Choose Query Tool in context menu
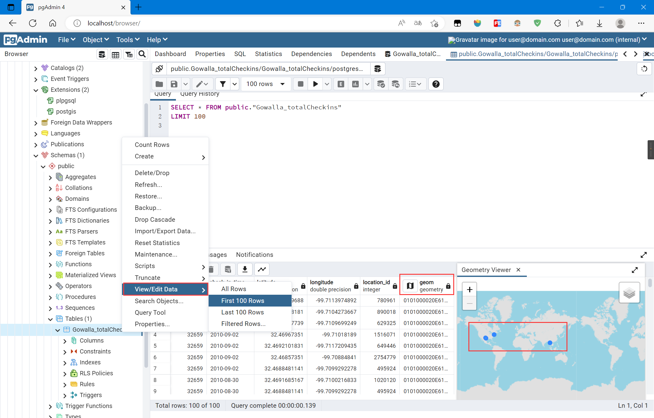The width and height of the screenshot is (654, 418). [165, 313]
